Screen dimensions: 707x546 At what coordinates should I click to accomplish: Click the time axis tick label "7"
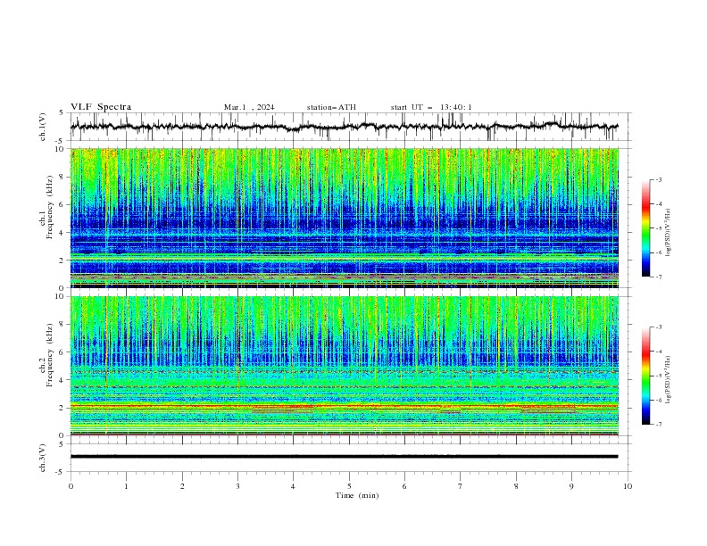pyautogui.click(x=461, y=486)
